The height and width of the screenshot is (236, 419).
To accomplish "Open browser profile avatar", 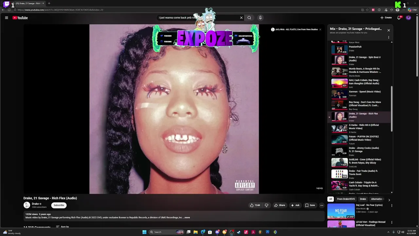I will 397,10.
